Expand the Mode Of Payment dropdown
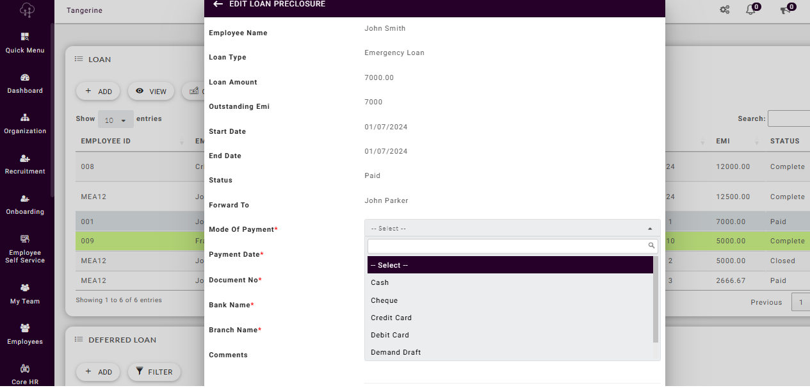The width and height of the screenshot is (810, 388). coord(512,229)
